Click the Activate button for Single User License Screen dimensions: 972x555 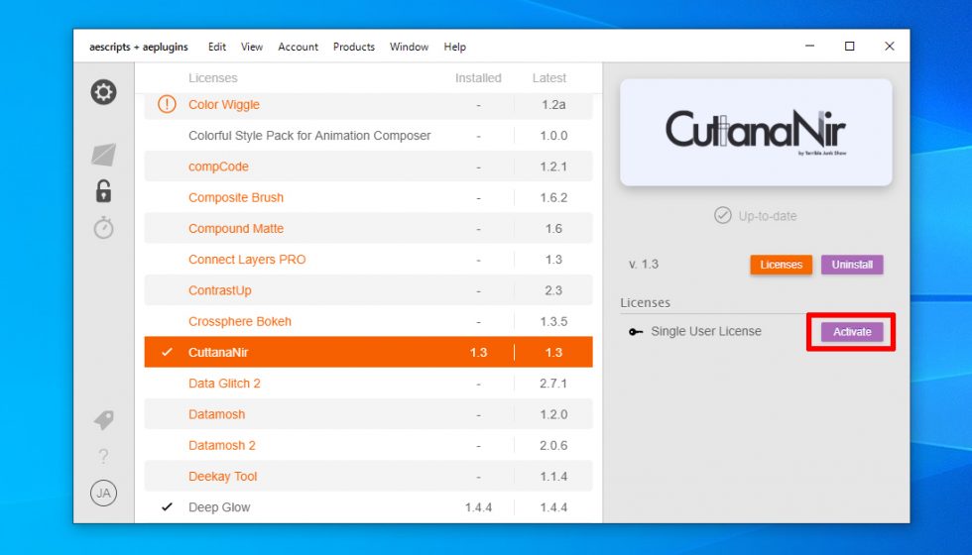pyautogui.click(x=852, y=332)
